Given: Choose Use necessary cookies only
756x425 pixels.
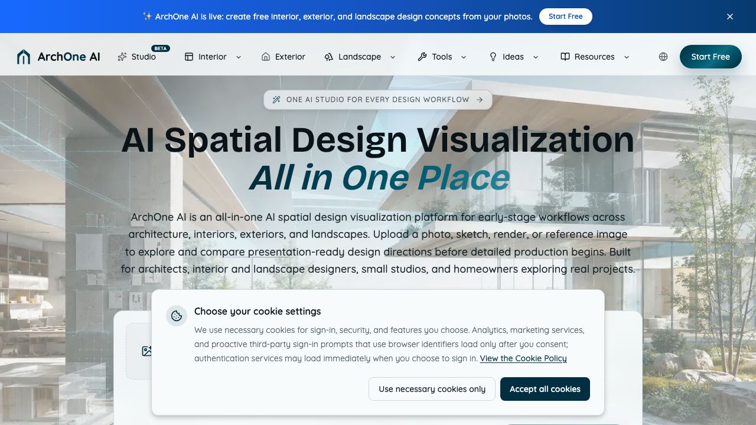Looking at the screenshot, I should tap(432, 389).
